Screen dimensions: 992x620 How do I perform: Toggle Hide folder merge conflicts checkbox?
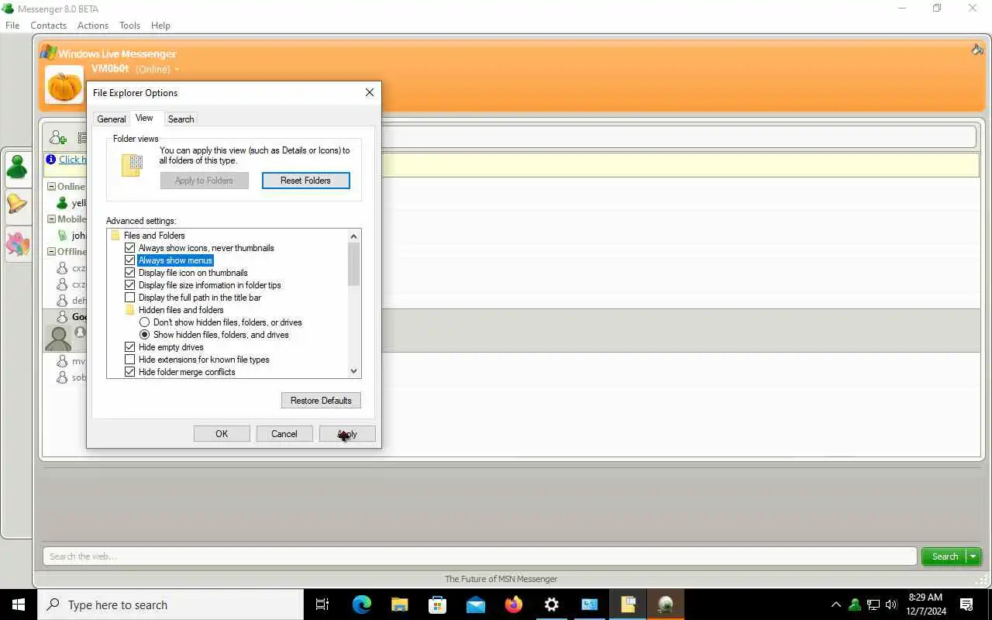pos(130,372)
